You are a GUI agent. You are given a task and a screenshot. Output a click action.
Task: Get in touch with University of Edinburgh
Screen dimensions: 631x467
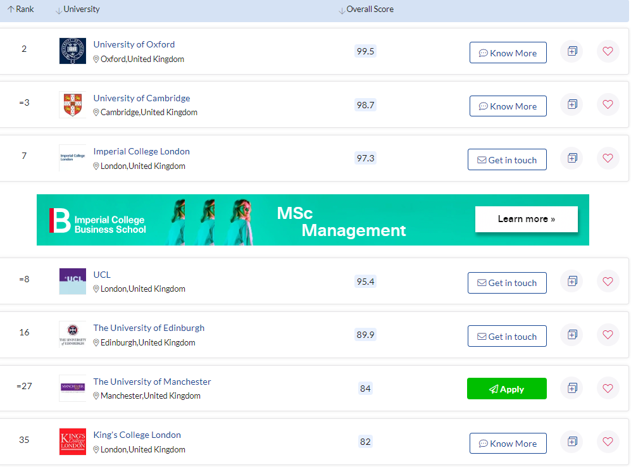coord(507,336)
